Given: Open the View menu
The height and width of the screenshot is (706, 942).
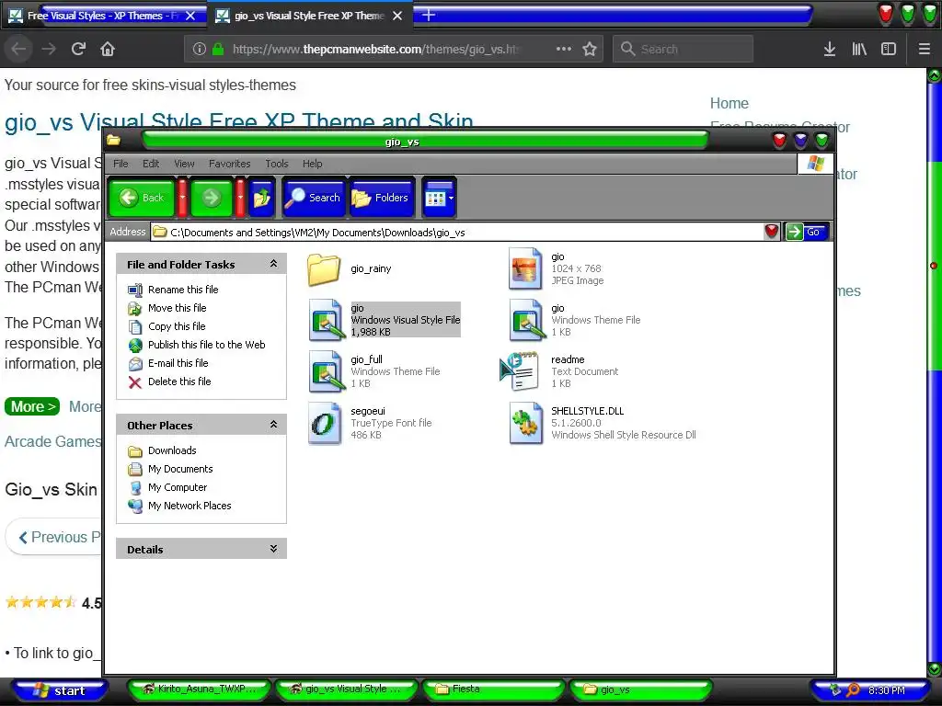Looking at the screenshot, I should (184, 164).
